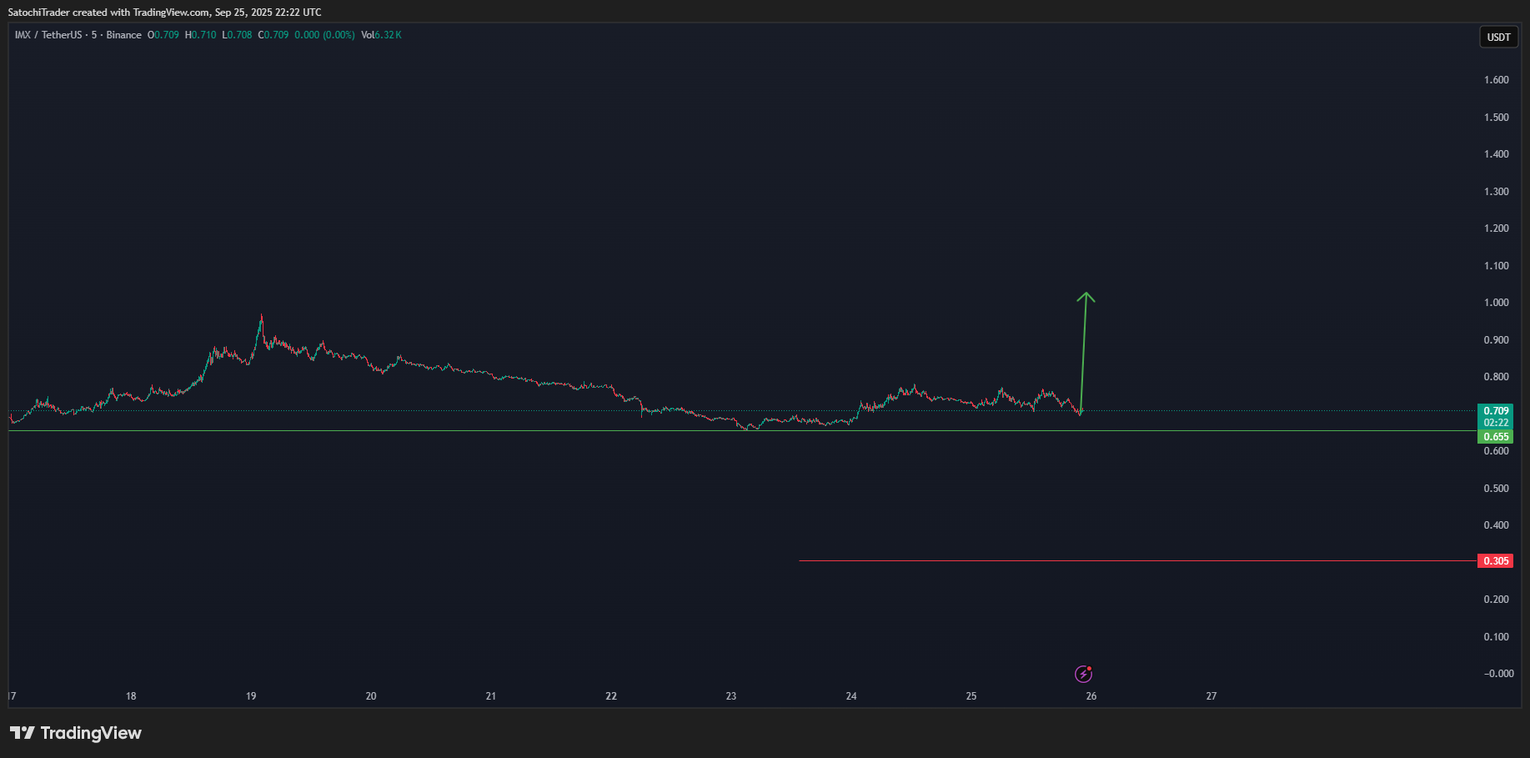This screenshot has height=758, width=1530.
Task: Click the TradingView logo
Action: pyautogui.click(x=76, y=733)
